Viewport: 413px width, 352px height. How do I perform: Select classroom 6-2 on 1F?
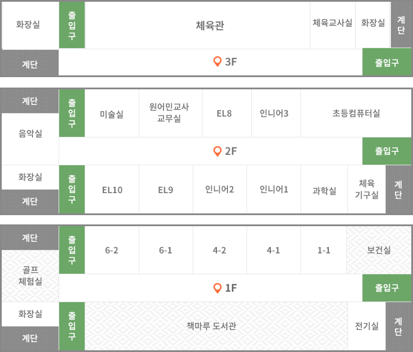pyautogui.click(x=112, y=250)
